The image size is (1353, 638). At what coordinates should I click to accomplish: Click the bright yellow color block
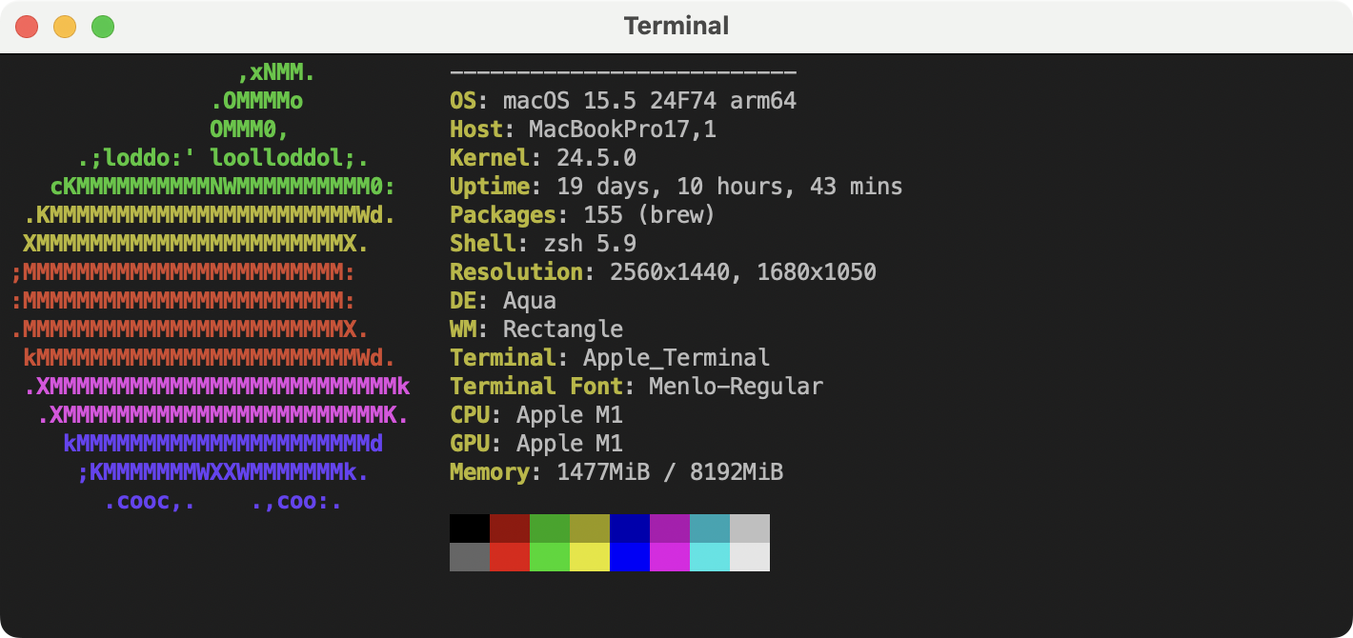[590, 557]
